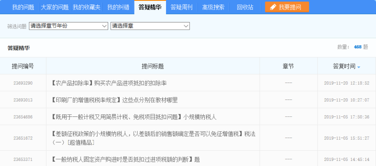Open 请选择章 dropdown
The image size is (376, 166).
click(x=150, y=26)
